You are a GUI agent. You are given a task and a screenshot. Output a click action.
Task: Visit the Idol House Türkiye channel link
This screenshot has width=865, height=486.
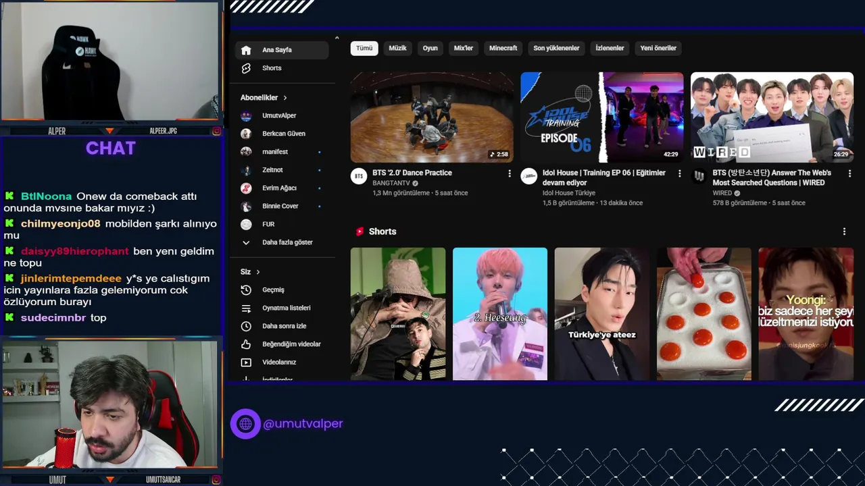pos(569,193)
